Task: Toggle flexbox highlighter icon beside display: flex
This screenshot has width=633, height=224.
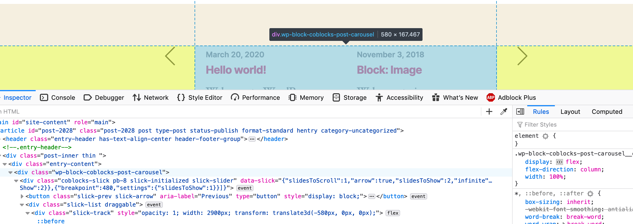Action: (x=560, y=162)
